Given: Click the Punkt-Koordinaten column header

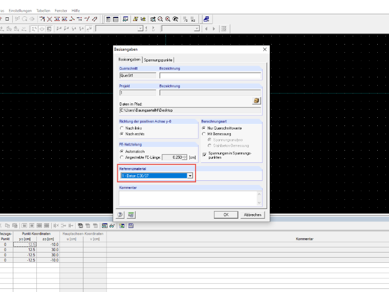Looking at the screenshot, I should click(36, 234).
